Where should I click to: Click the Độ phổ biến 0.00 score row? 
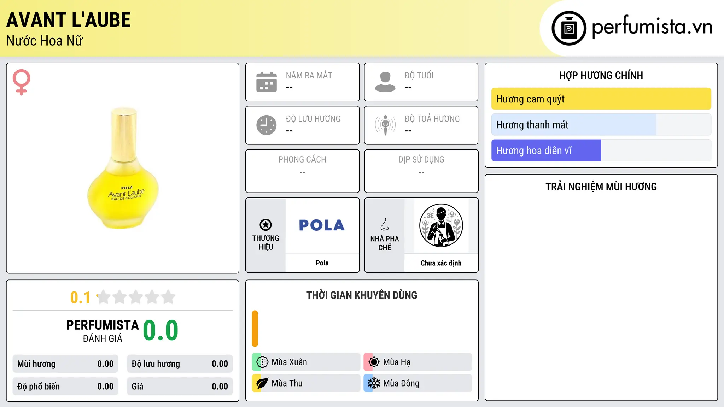[x=65, y=387]
